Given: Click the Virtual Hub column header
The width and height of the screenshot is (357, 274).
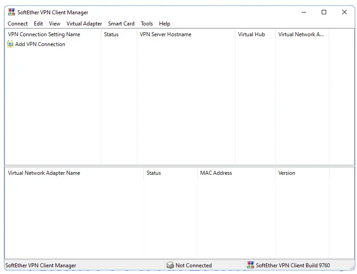Looking at the screenshot, I should coord(252,34).
